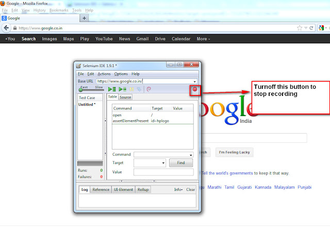This screenshot has height=228, width=330.
Task: Click the Base URL text field
Action: [x=144, y=82]
